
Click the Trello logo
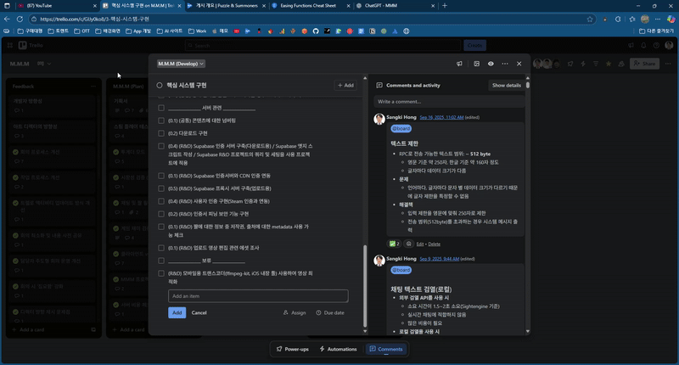tap(31, 45)
